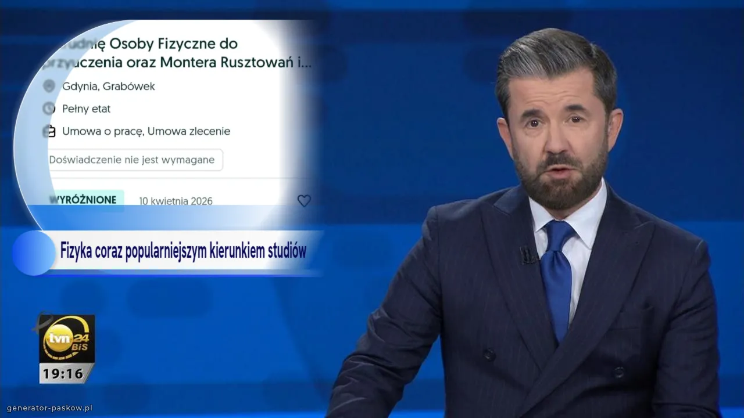744x418 pixels.
Task: Click the blue circle left of the headline
Action: [x=34, y=253]
